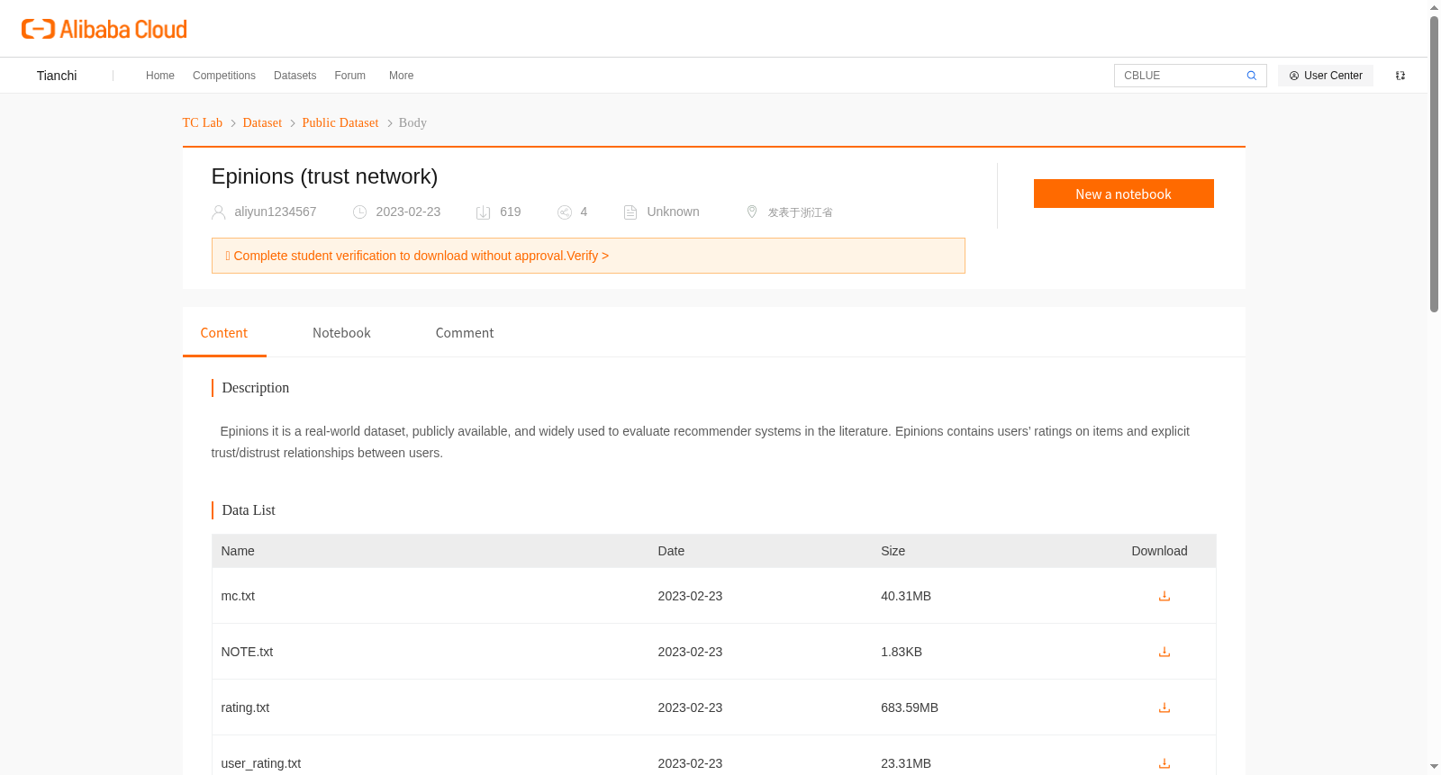
Task: Download the rating.txt file
Action: tap(1165, 707)
